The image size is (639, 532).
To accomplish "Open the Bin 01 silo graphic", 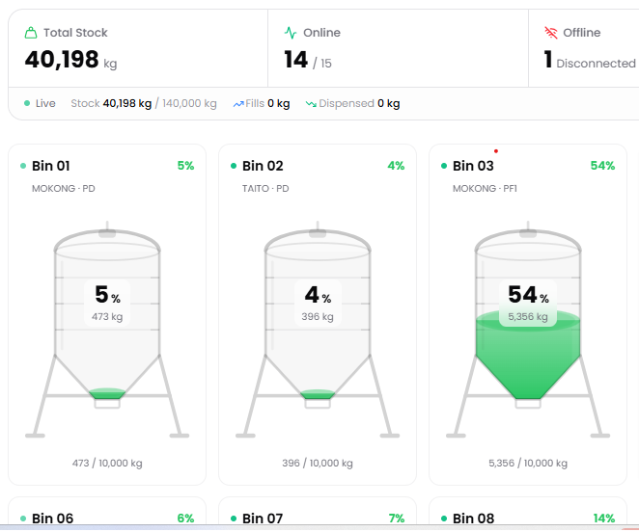I will tap(107, 330).
